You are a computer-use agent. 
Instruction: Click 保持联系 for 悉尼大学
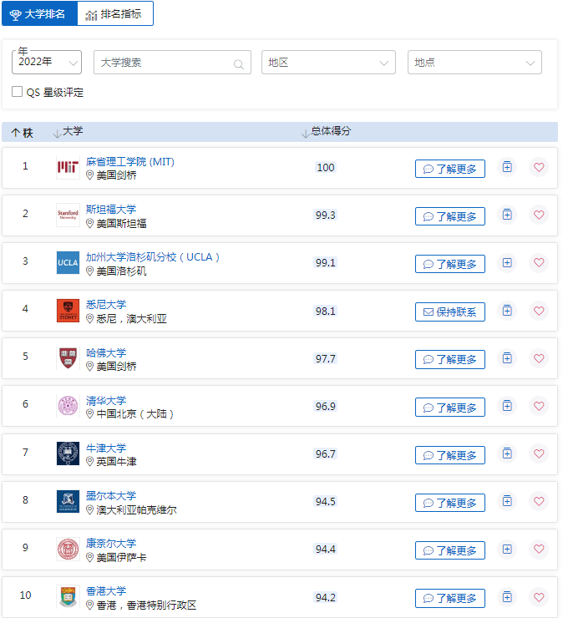coord(450,312)
